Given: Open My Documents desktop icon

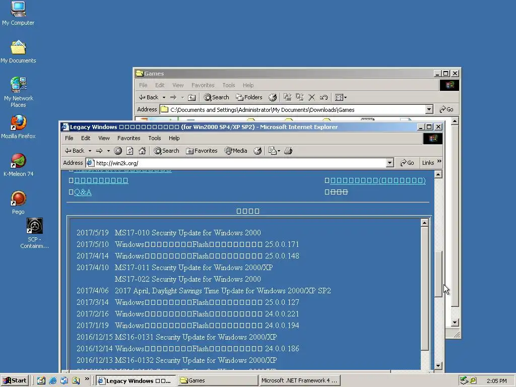Looking at the screenshot, I should click(18, 52).
